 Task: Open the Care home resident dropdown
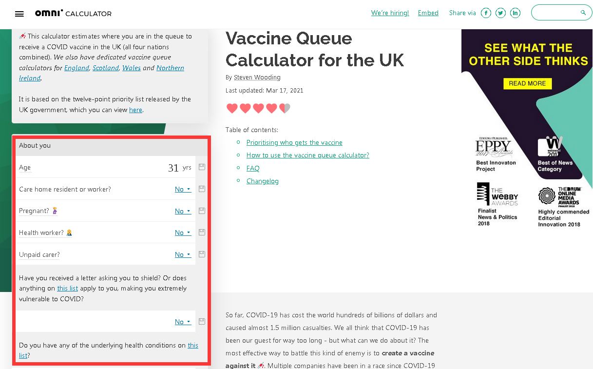(183, 189)
